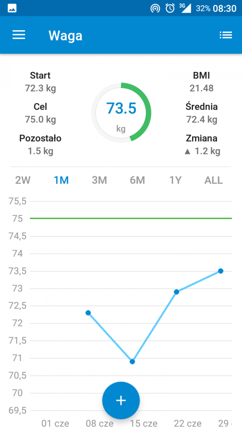Image resolution: width=242 pixels, height=430 pixels.
Task: Switch chart to 3M range
Action: tap(99, 180)
